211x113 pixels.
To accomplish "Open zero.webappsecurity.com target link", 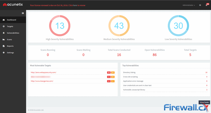I will (x=44, y=72).
